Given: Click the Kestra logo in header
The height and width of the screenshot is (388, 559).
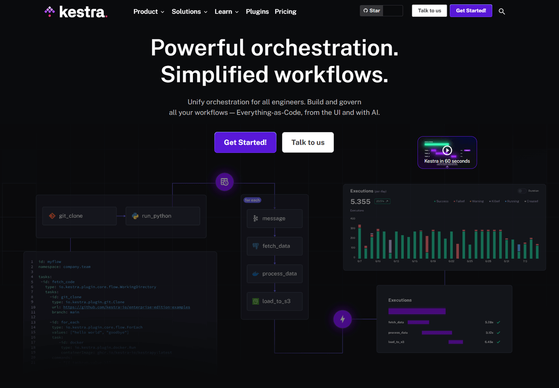Looking at the screenshot, I should pos(76,12).
